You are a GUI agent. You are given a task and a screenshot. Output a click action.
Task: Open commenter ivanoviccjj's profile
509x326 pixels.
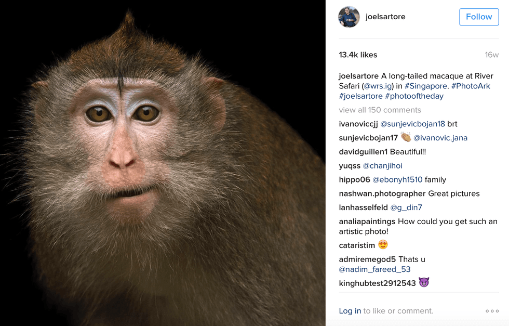[358, 124]
